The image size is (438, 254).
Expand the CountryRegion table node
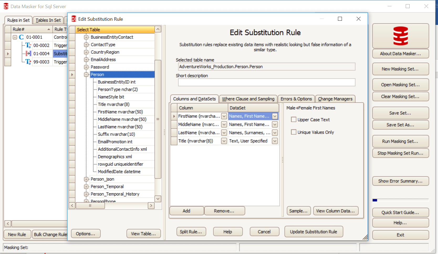coord(86,52)
